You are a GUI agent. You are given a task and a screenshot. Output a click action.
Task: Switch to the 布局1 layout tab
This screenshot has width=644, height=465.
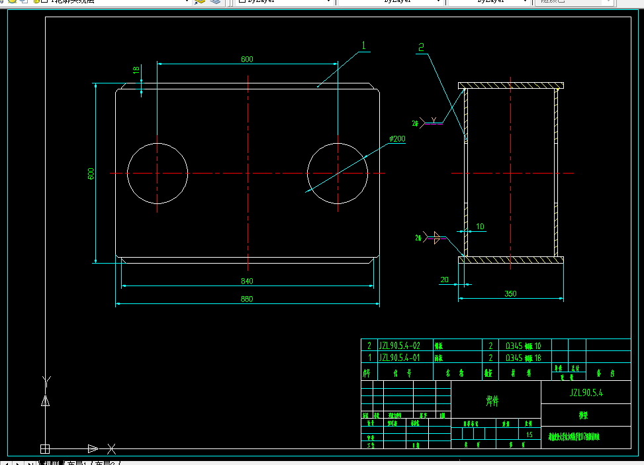77,462
